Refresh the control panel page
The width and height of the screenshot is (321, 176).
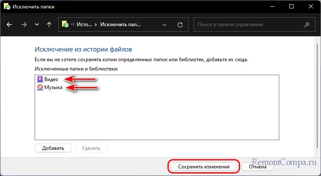coord(180,24)
